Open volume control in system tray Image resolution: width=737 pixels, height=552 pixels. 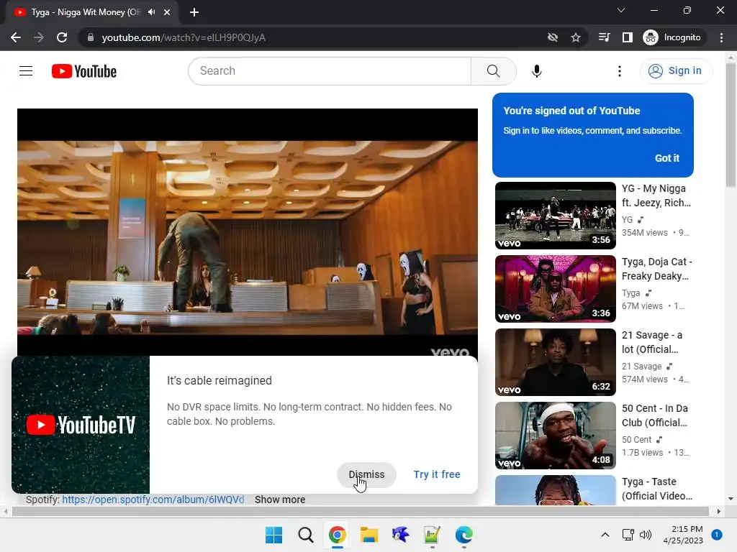tap(646, 535)
